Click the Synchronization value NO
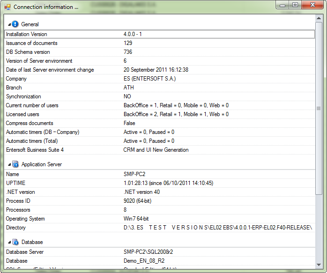Image resolution: width=327 pixels, height=273 pixels. coord(127,96)
